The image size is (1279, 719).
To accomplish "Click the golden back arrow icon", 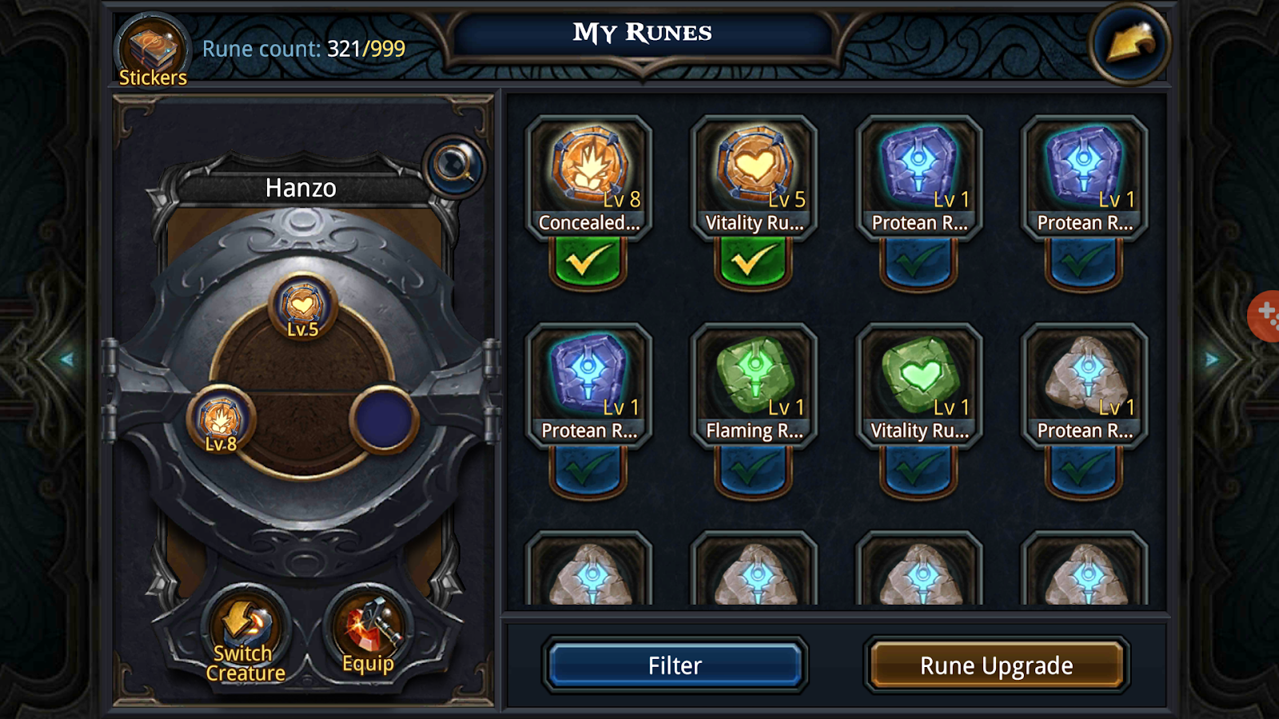I will click(x=1130, y=42).
